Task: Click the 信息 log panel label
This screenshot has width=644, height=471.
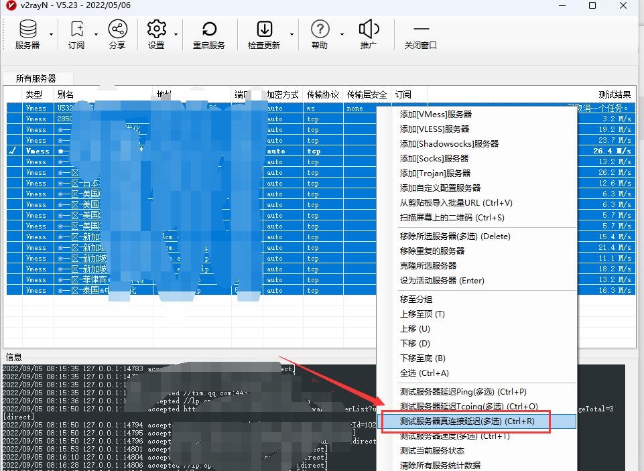Action: pyautogui.click(x=13, y=357)
